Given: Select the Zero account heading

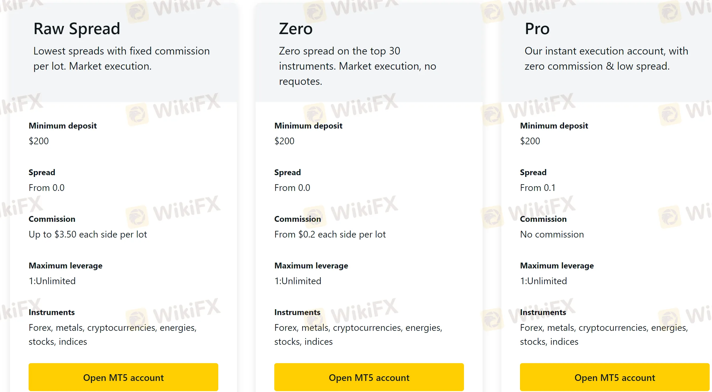Looking at the screenshot, I should point(296,29).
